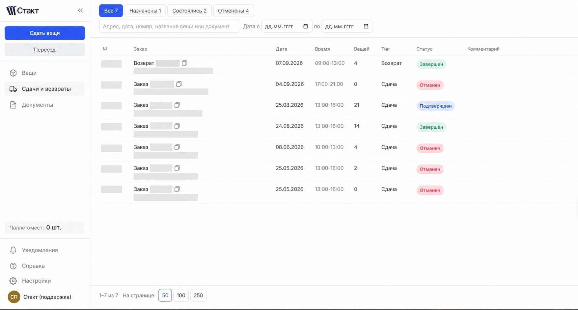The width and height of the screenshot is (578, 310).
Task: Copy order number for the 04.09.2026 order
Action: (x=179, y=84)
